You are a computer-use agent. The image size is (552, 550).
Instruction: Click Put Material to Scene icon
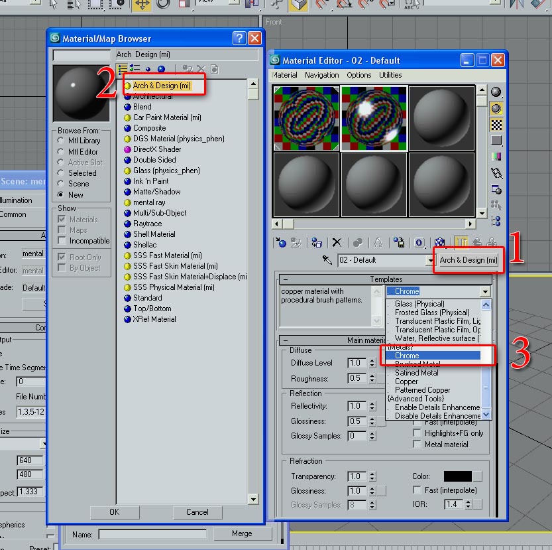click(296, 242)
